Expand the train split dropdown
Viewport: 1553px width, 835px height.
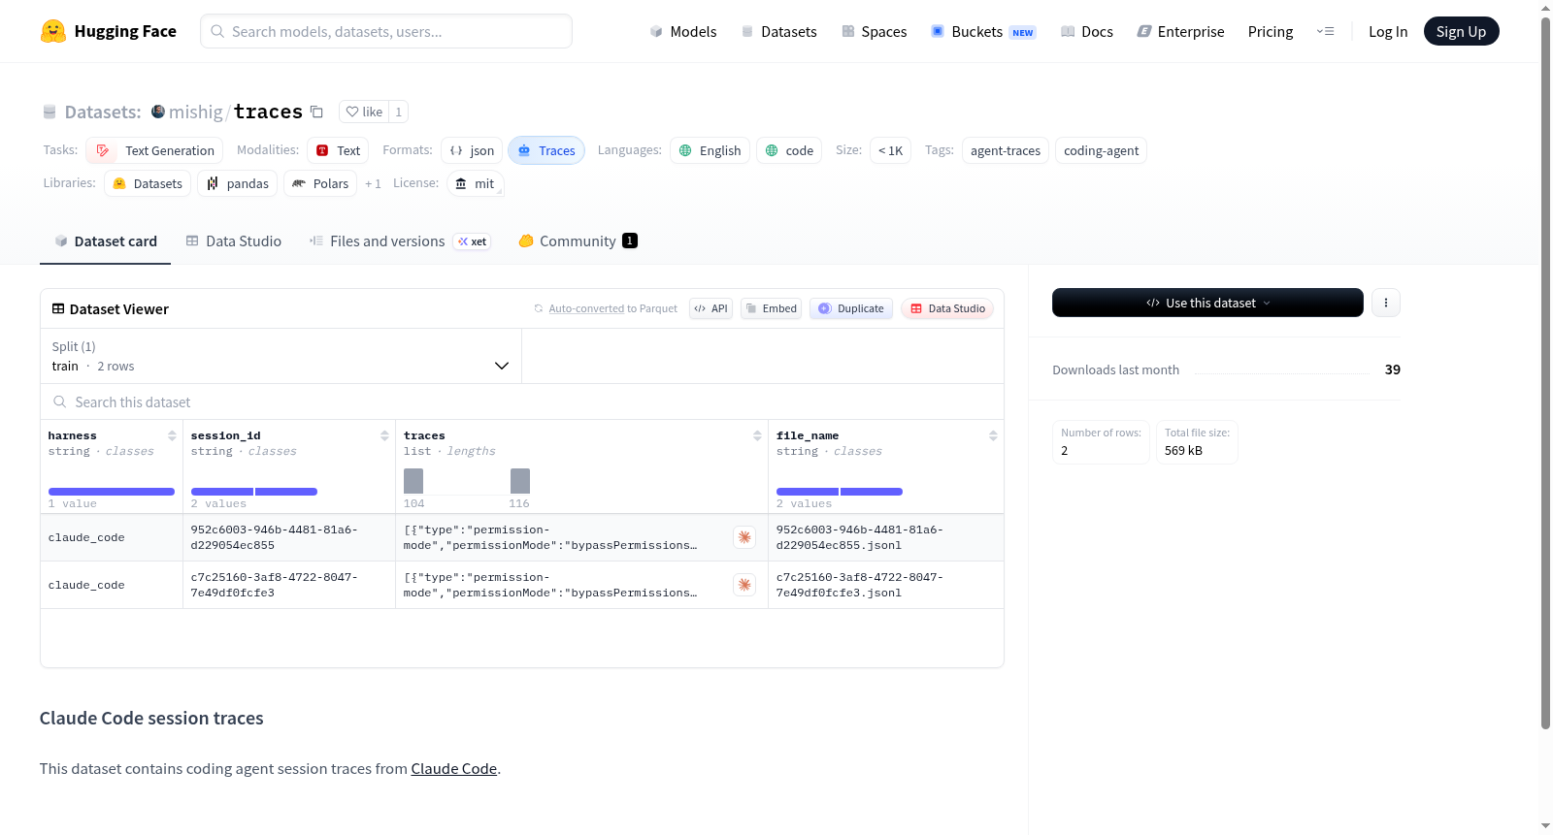pos(281,356)
